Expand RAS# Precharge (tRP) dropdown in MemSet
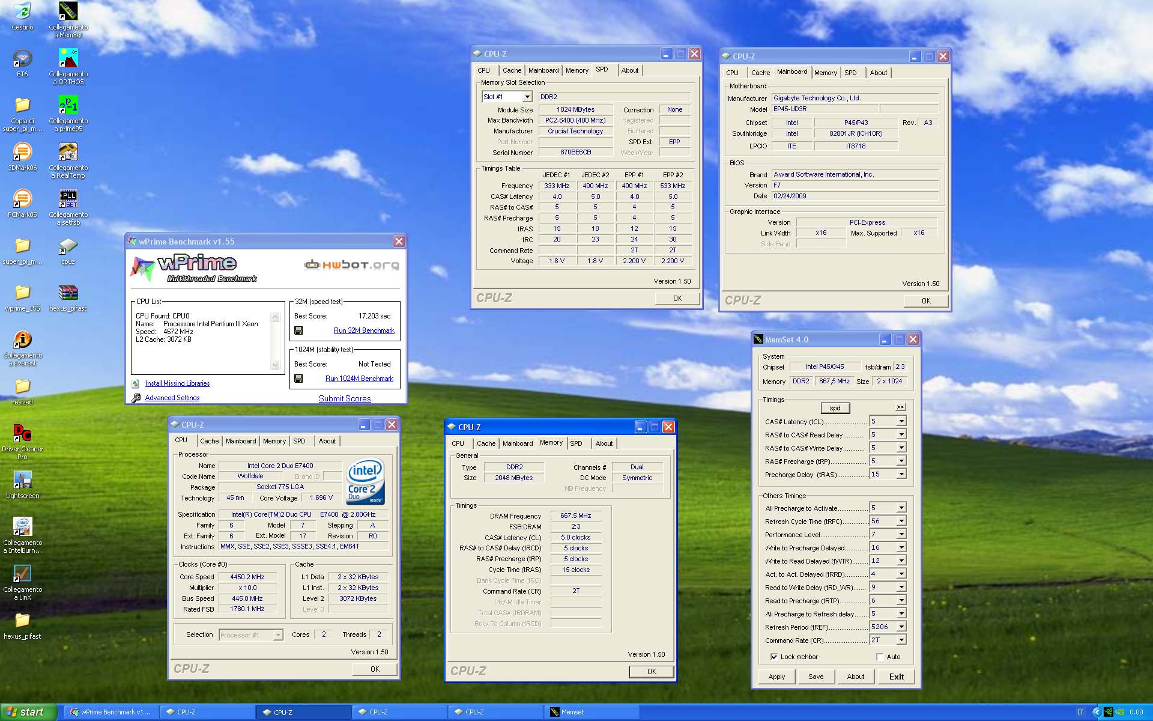 coord(901,461)
